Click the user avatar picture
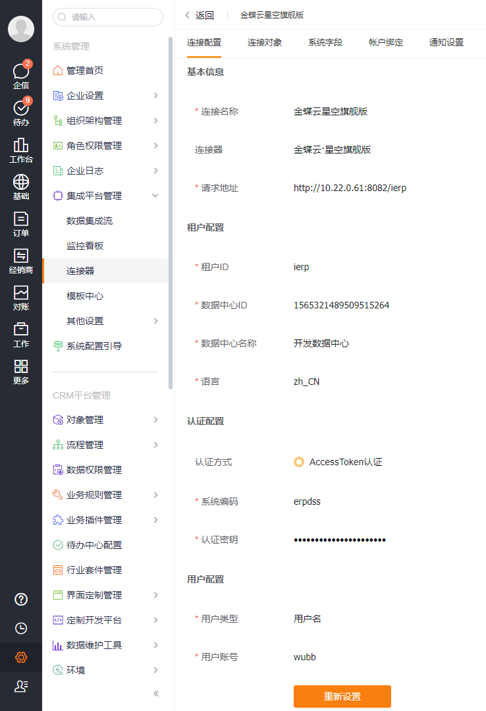 [21, 28]
